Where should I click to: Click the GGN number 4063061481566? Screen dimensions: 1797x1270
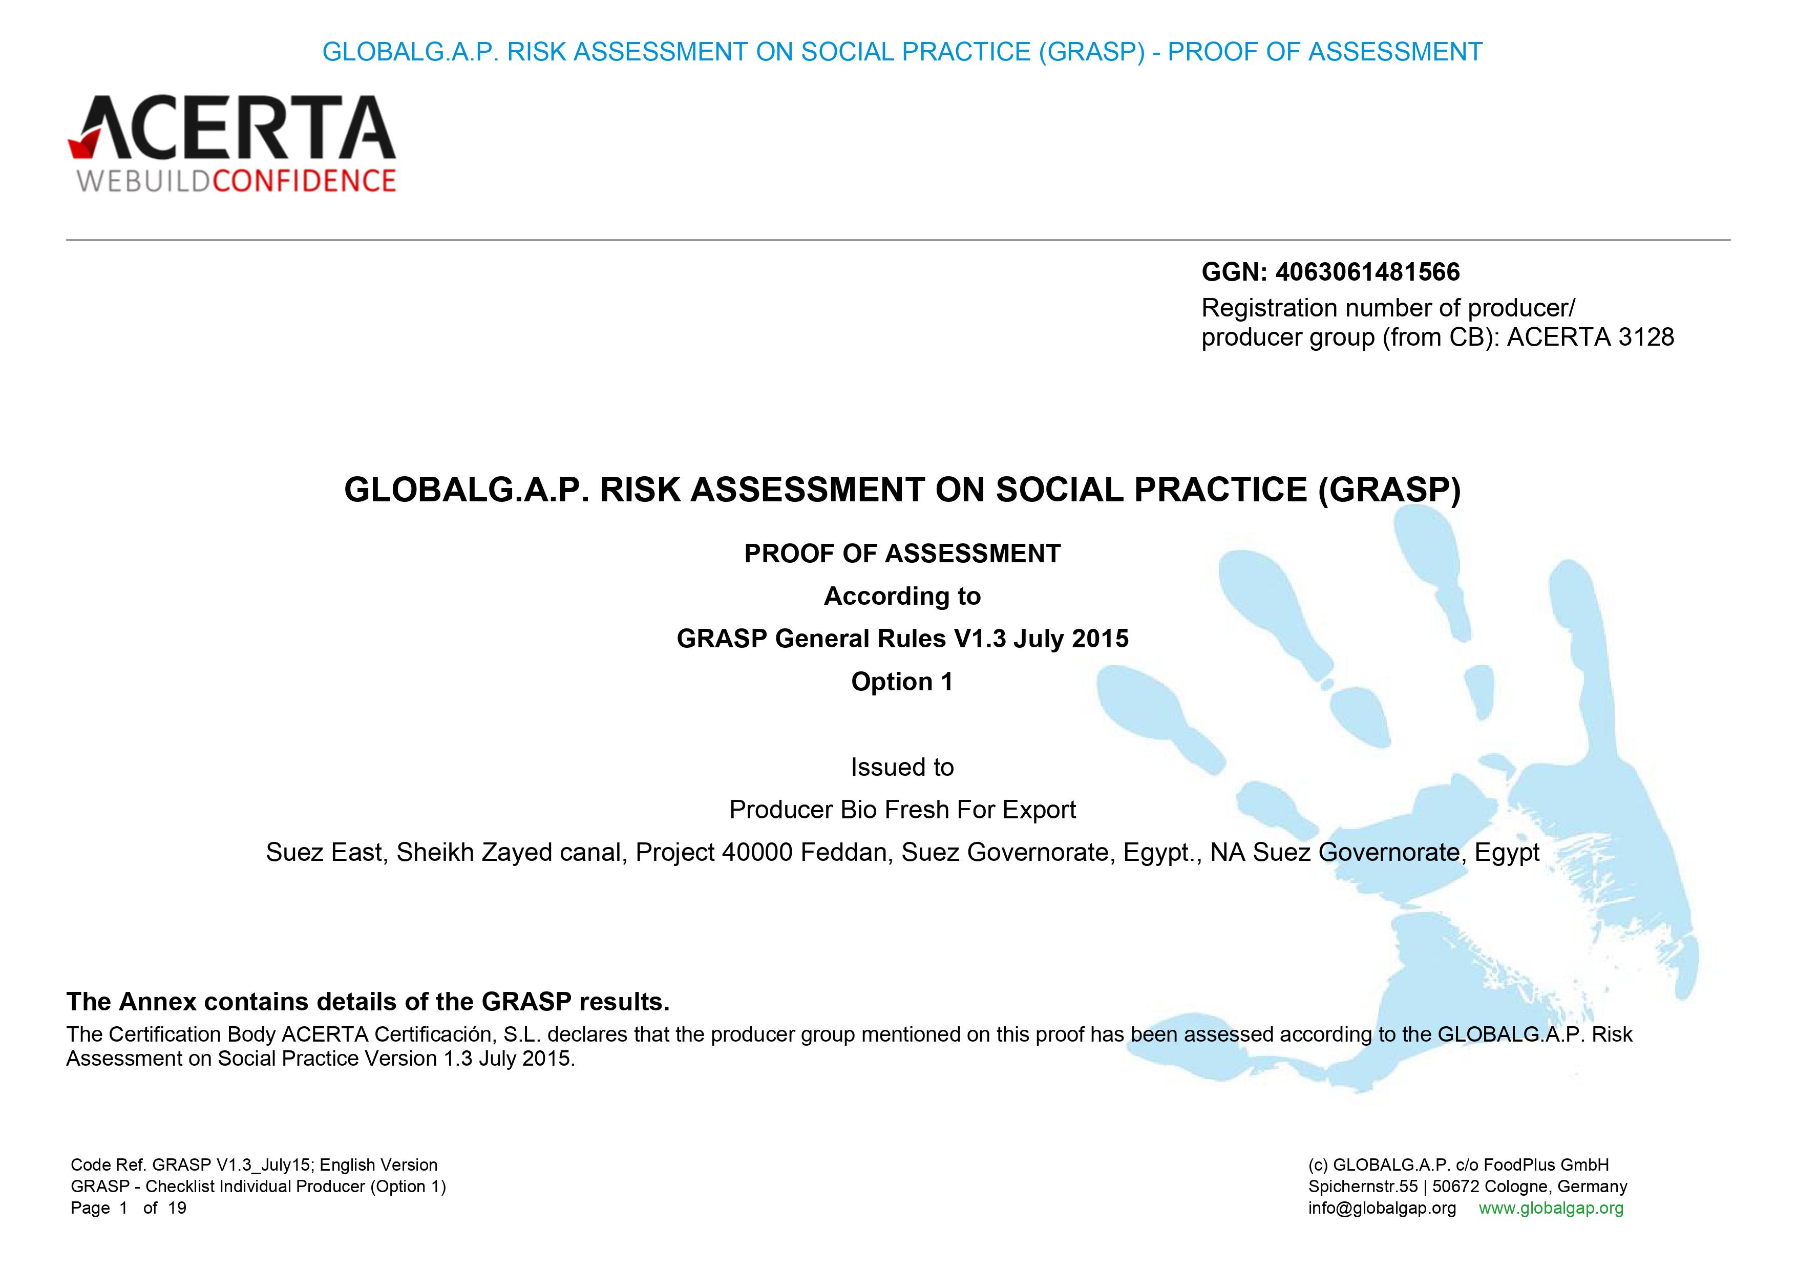[1367, 271]
